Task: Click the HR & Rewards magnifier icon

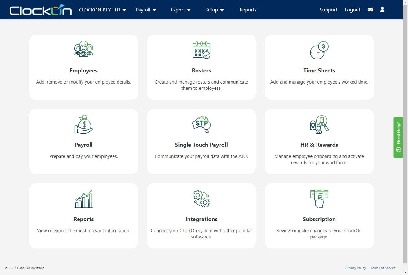Action: (x=319, y=124)
